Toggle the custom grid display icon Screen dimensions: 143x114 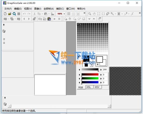pyautogui.click(x=74, y=14)
